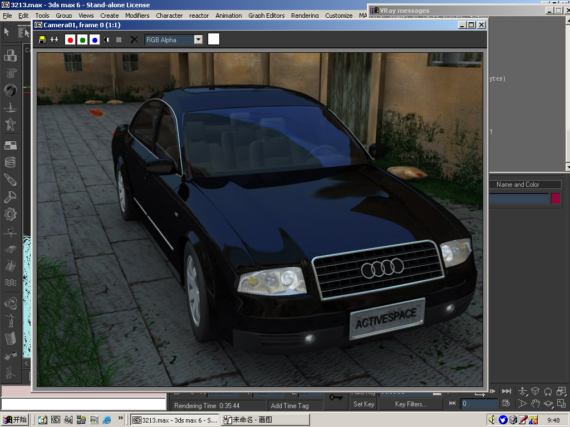The image size is (570, 427).
Task: Click the object name field under Name and Color
Action: click(x=518, y=198)
